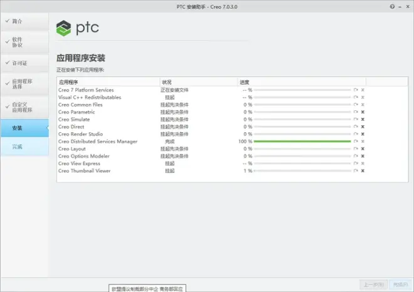Click the 正在安装文件 status cell
The image size is (414, 292).
pos(174,90)
